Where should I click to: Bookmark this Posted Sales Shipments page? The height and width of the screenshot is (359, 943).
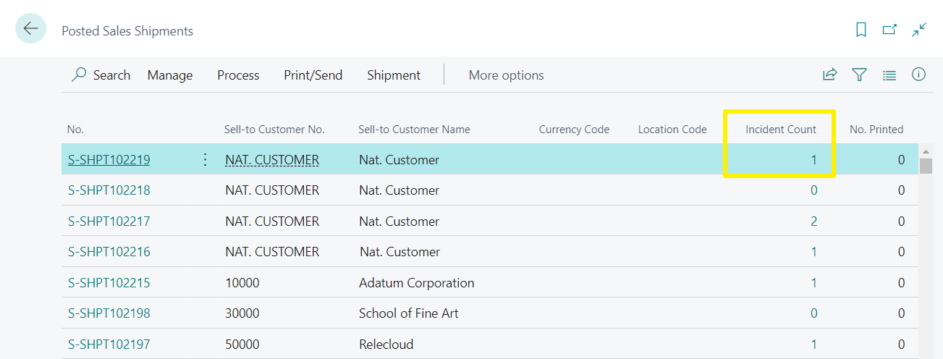861,30
